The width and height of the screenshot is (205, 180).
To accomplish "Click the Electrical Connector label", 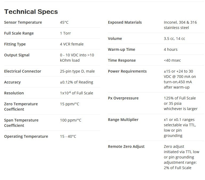I will pos(23,71).
